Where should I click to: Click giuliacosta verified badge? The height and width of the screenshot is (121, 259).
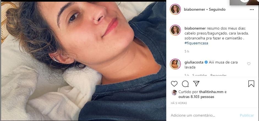(x=206, y=62)
